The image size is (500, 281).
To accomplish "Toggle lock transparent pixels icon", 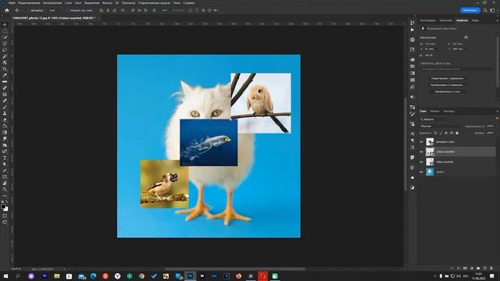I will tap(436, 133).
